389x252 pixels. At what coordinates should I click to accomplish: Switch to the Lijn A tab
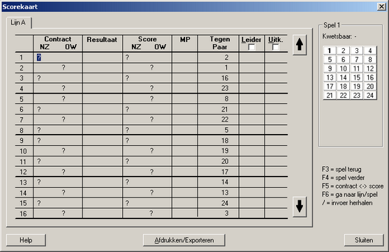tap(18, 22)
